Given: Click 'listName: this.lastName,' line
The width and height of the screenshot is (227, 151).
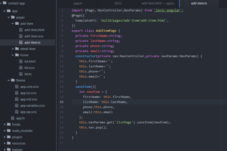Looking at the screenshot, I should click(105, 102).
